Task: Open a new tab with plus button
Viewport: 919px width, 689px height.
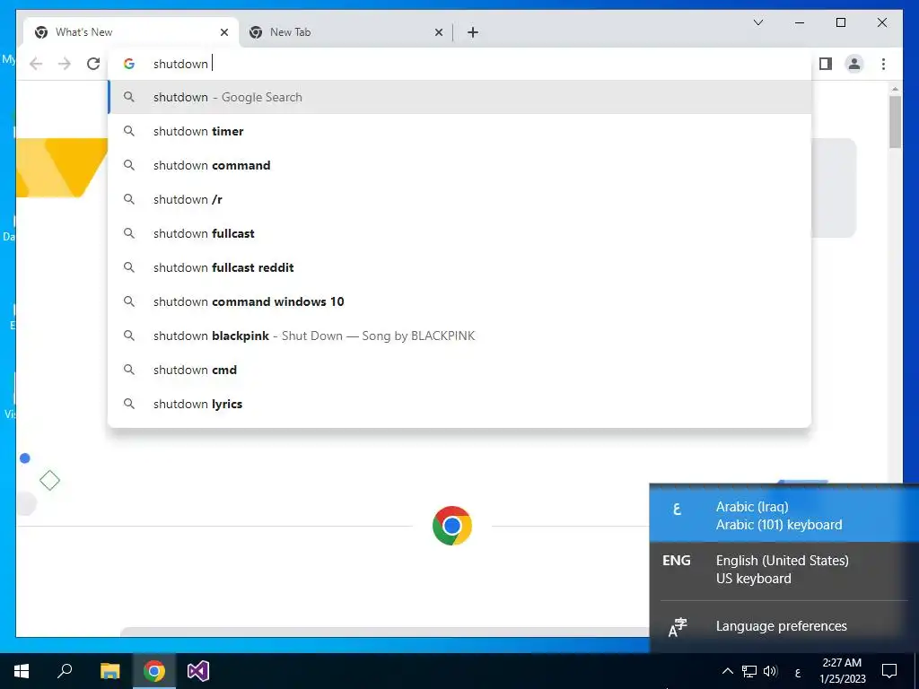Action: coord(473,32)
